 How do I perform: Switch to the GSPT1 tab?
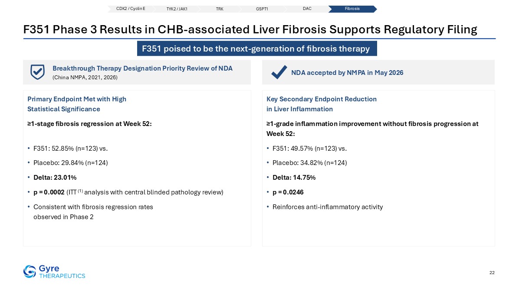tap(262, 9)
